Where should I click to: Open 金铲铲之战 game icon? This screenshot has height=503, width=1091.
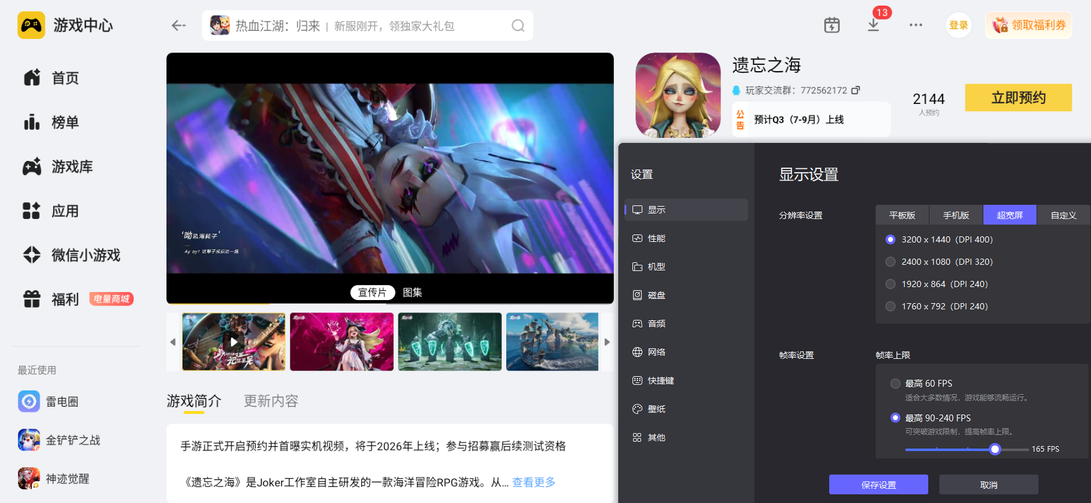point(29,440)
